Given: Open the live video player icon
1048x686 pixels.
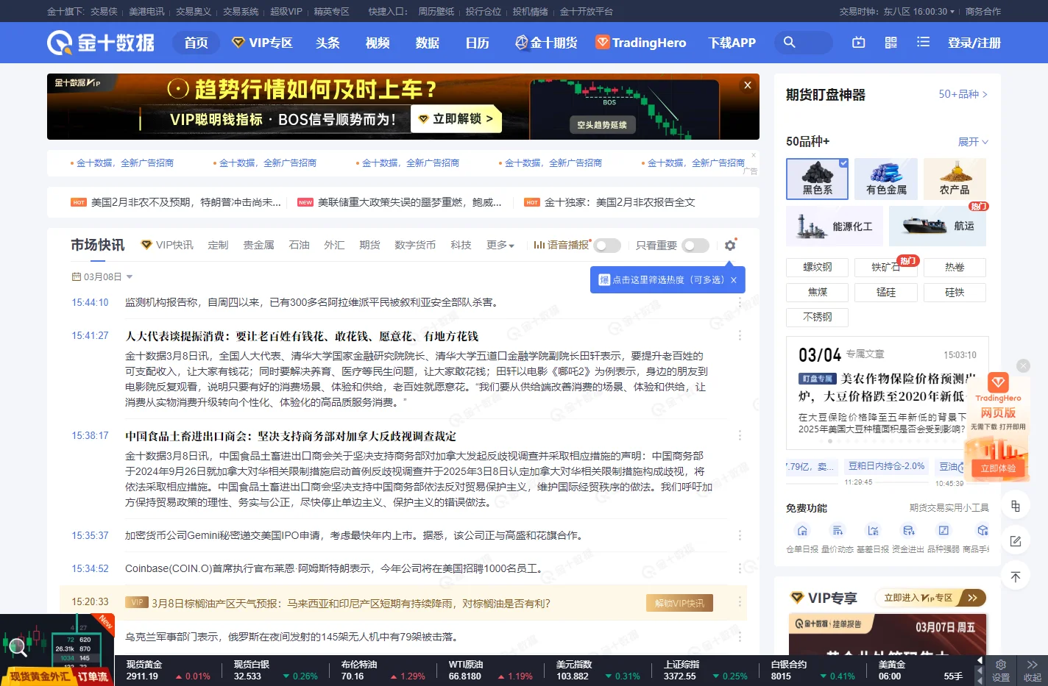Looking at the screenshot, I should coord(859,43).
